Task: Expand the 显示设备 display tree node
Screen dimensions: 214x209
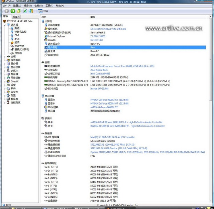Action: pyautogui.click(x=5, y=67)
